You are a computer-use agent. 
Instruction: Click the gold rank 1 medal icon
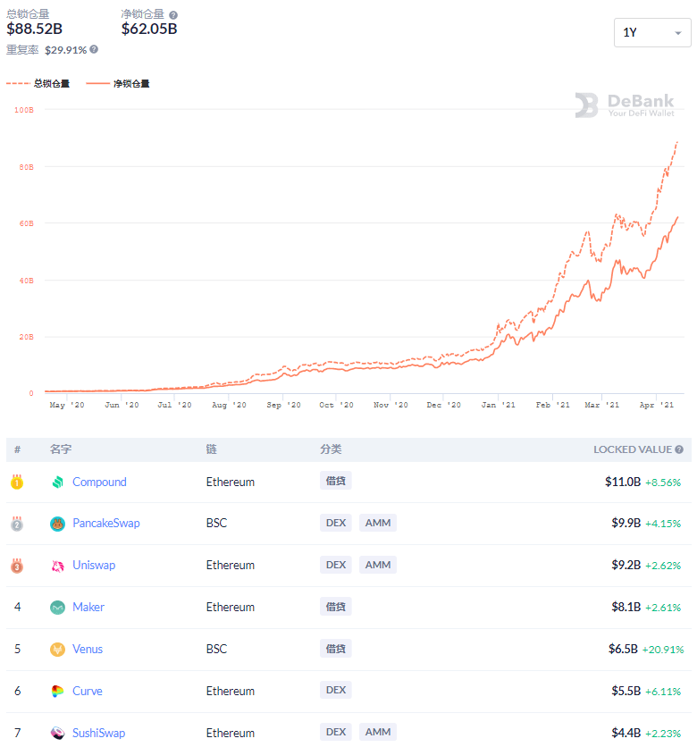click(x=17, y=482)
